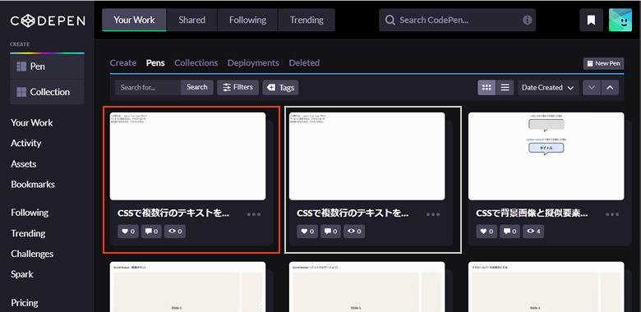Switch to the Shared tab
Image resolution: width=641 pixels, height=312 pixels.
(x=191, y=20)
